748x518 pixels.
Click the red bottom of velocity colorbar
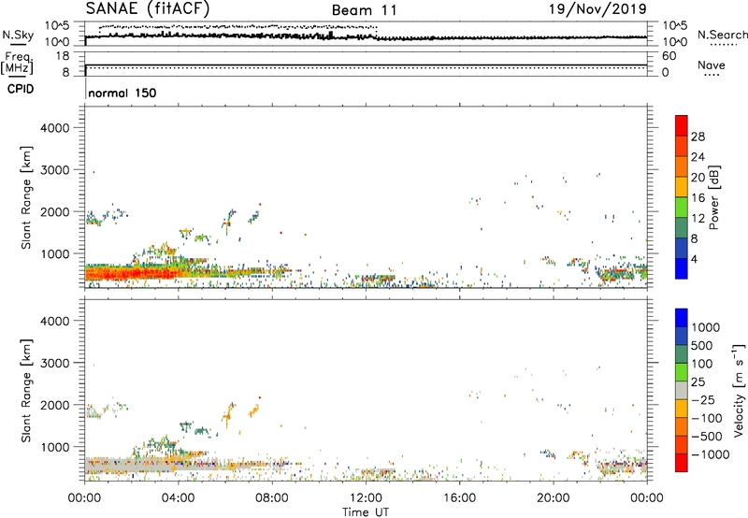point(682,463)
